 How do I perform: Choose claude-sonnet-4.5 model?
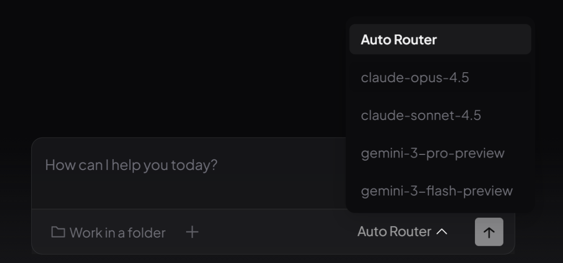(440, 115)
